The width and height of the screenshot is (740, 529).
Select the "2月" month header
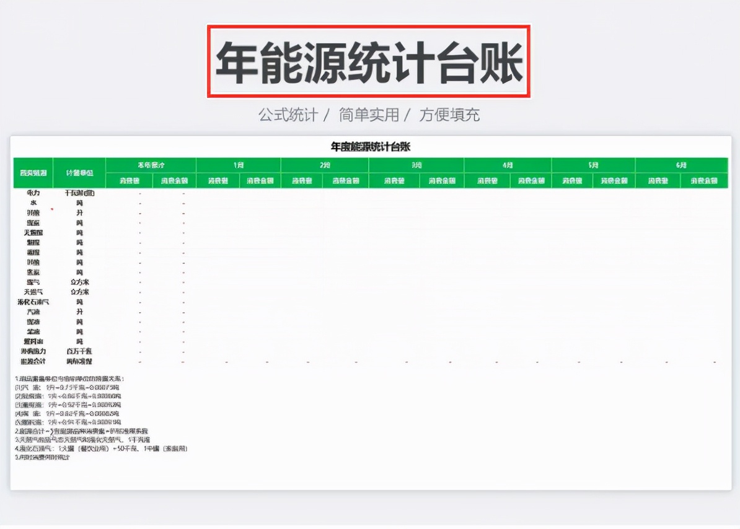coord(323,164)
